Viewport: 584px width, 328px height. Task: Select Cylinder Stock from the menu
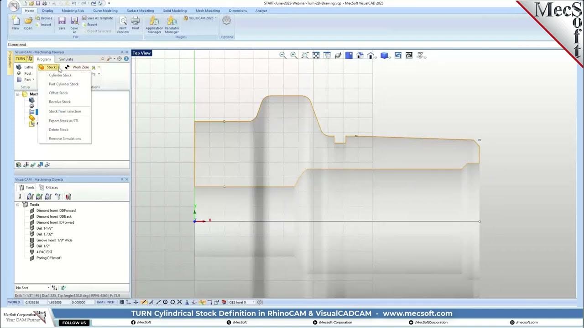pos(60,75)
